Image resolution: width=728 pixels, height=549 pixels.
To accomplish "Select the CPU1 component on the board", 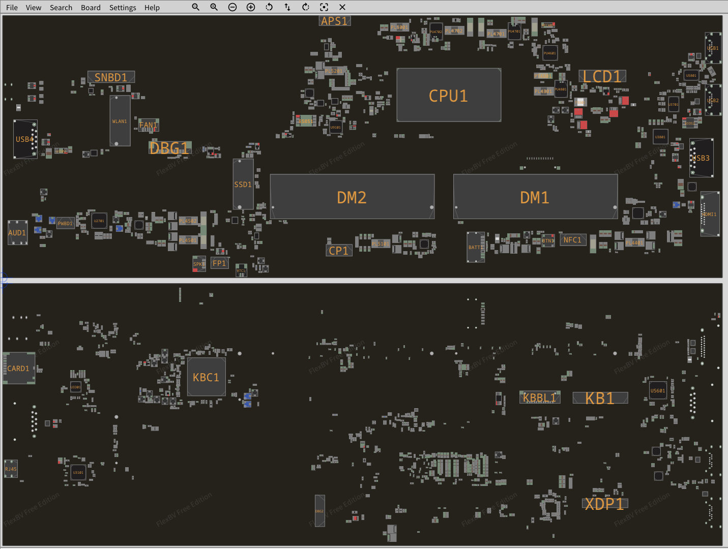I will tap(448, 96).
